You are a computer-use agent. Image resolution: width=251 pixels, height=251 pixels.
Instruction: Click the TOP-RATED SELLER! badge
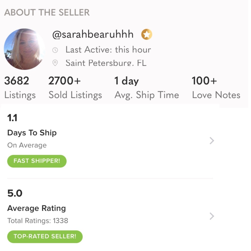click(45, 236)
